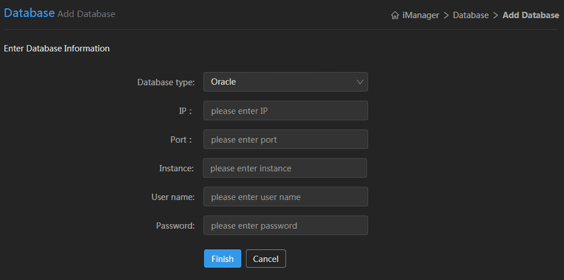
Task: Cancel adding the database
Action: [x=266, y=259]
